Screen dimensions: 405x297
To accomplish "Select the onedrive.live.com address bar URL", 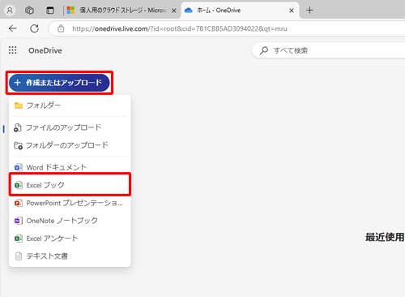I will pos(180,28).
